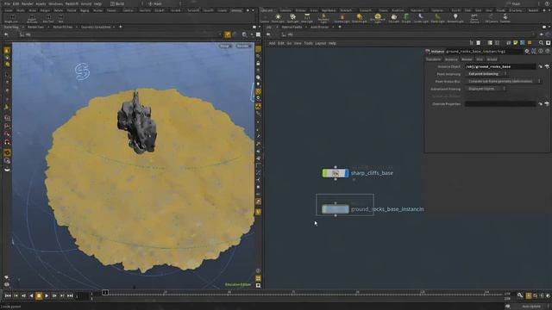Select the GI Light shelf tool
Screen dimensions: 552x310
coord(406,18)
